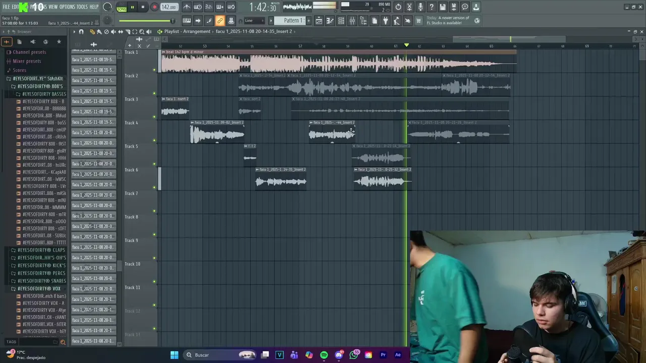Toggle overdub/blend recording icon
This screenshot has width=646, height=363.
tap(220, 7)
